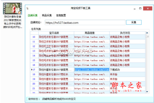Open the 信息配置 tab
Screen dimensions: 154x103
pyautogui.click(x=61, y=15)
